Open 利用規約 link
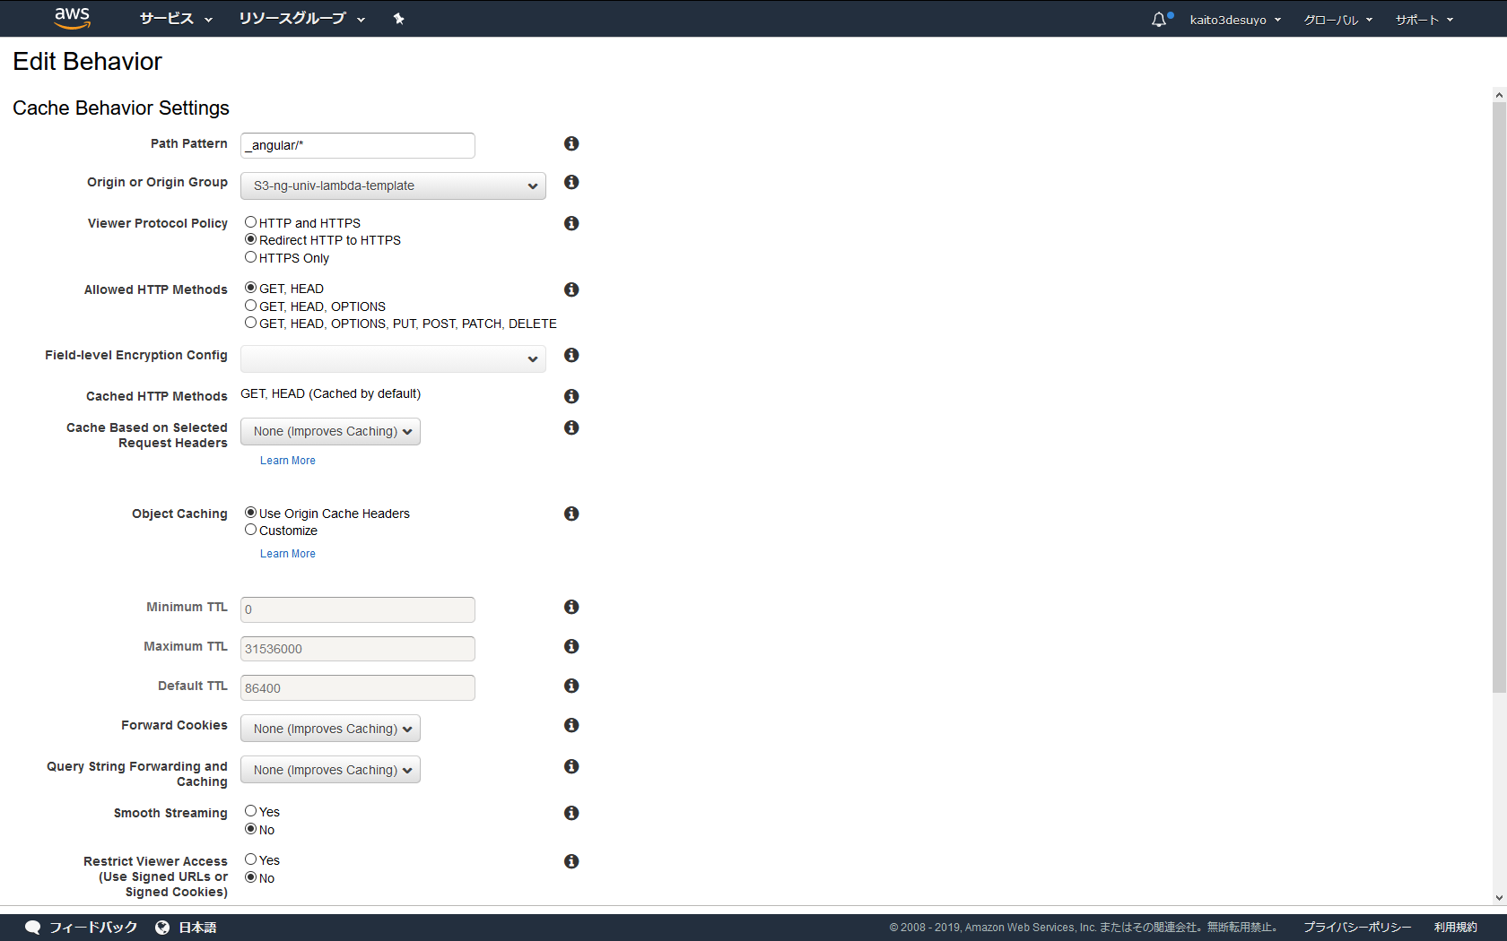 [1456, 928]
